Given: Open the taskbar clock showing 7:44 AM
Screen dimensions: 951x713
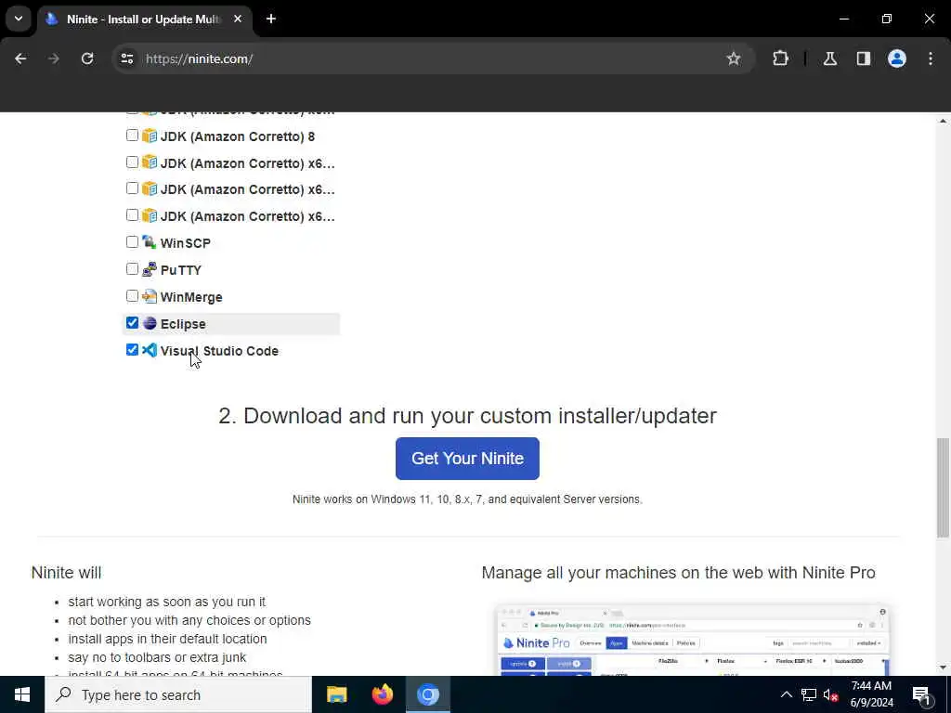Looking at the screenshot, I should click(871, 694).
